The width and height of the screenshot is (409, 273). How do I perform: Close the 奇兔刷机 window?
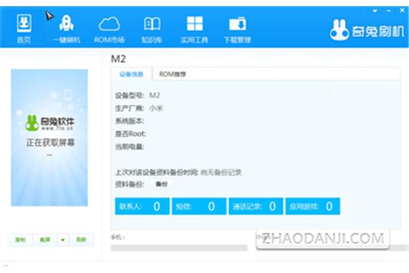coord(402,10)
